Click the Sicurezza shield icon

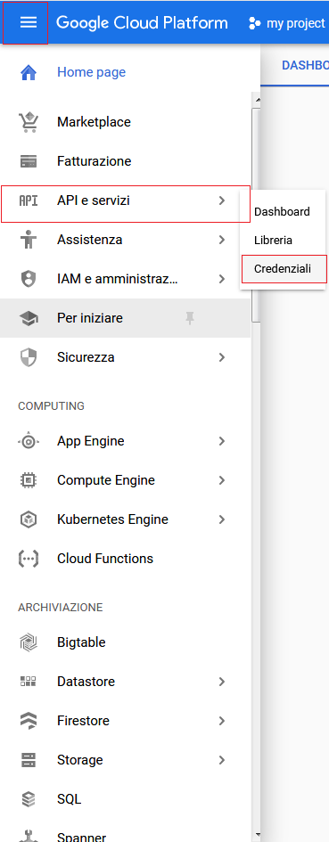point(28,357)
